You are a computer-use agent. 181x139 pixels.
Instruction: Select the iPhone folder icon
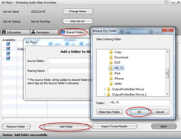[111, 79]
